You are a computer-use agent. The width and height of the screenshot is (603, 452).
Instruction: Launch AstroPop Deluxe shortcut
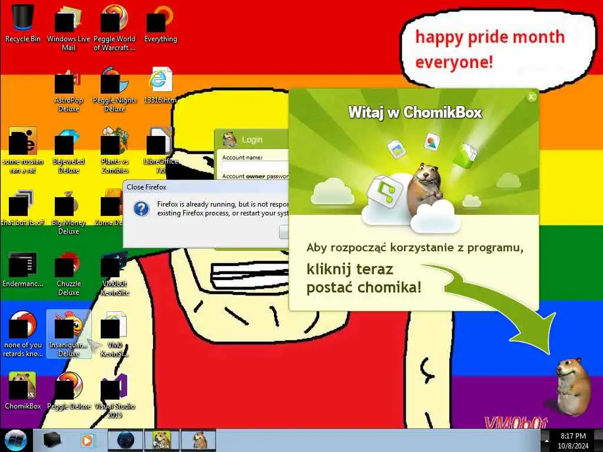tap(68, 89)
